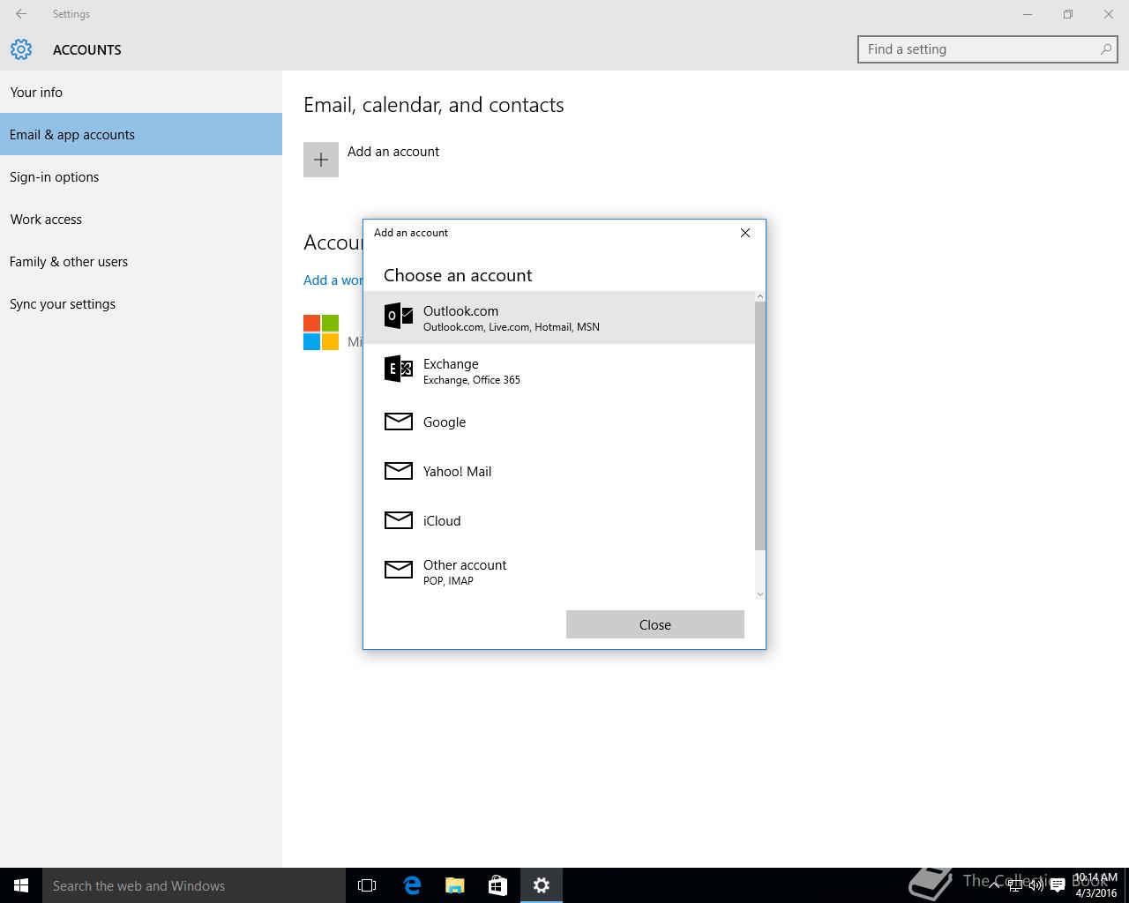Click the account list scrollbar thumb
This screenshot has width=1129, height=903.
760,425
